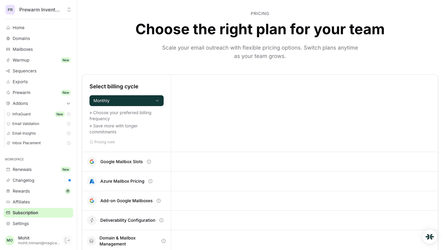Open the logout icon next to Mohit

[x=67, y=240]
